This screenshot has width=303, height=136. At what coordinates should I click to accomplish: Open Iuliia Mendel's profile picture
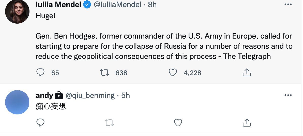[17, 11]
